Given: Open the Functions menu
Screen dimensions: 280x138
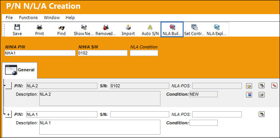Looking at the screenshot, I should pos(28,18).
